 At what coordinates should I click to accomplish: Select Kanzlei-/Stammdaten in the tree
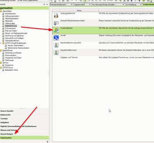tap(15, 45)
